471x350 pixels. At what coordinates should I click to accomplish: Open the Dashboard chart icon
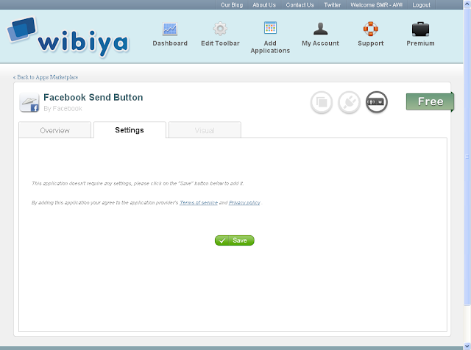[x=170, y=29]
